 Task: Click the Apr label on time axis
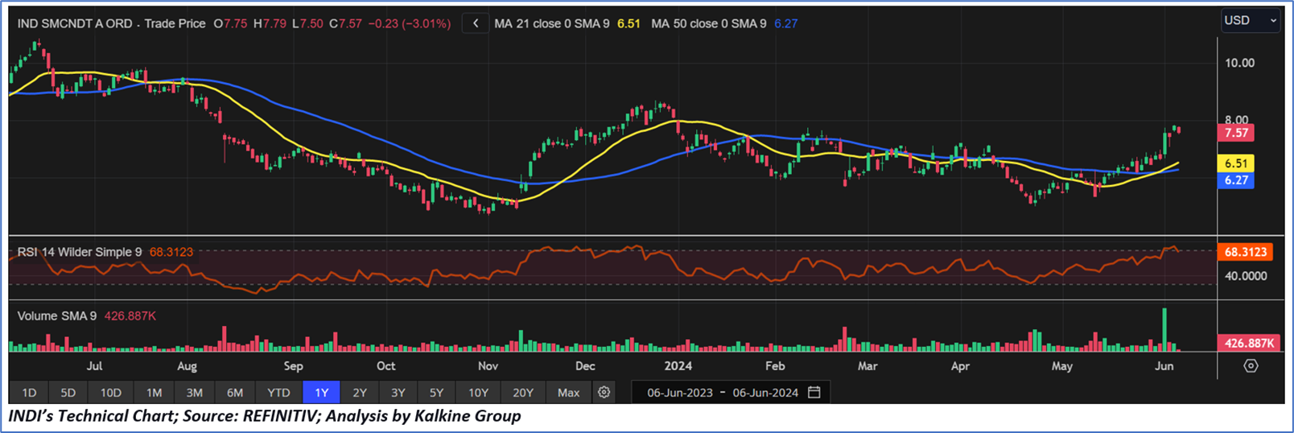pos(960,365)
